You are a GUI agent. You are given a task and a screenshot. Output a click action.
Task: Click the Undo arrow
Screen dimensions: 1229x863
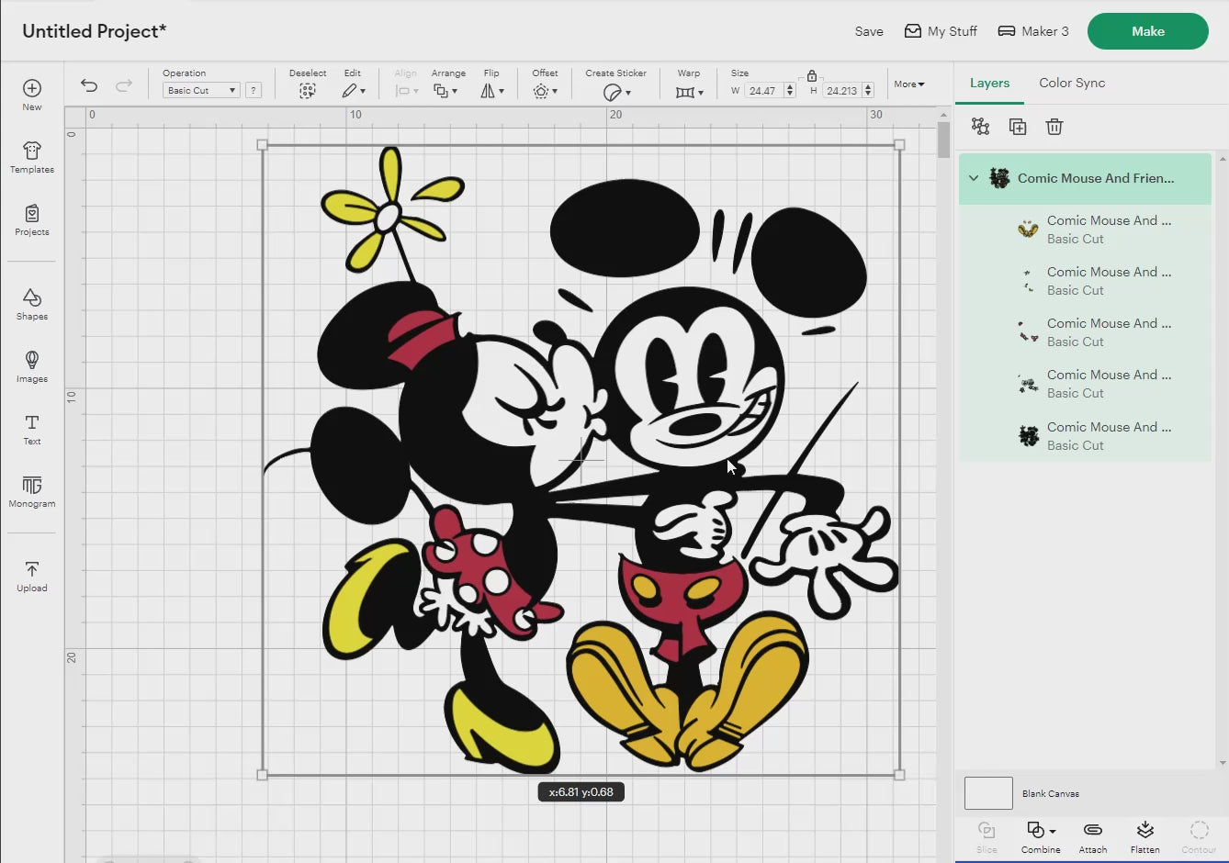[89, 85]
